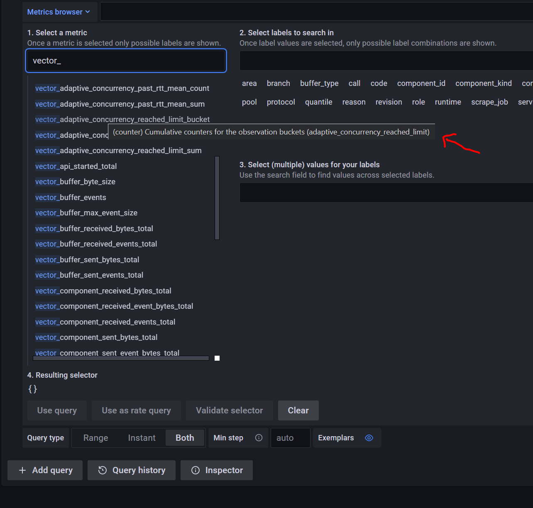Open the Query type selector Range option

point(96,438)
